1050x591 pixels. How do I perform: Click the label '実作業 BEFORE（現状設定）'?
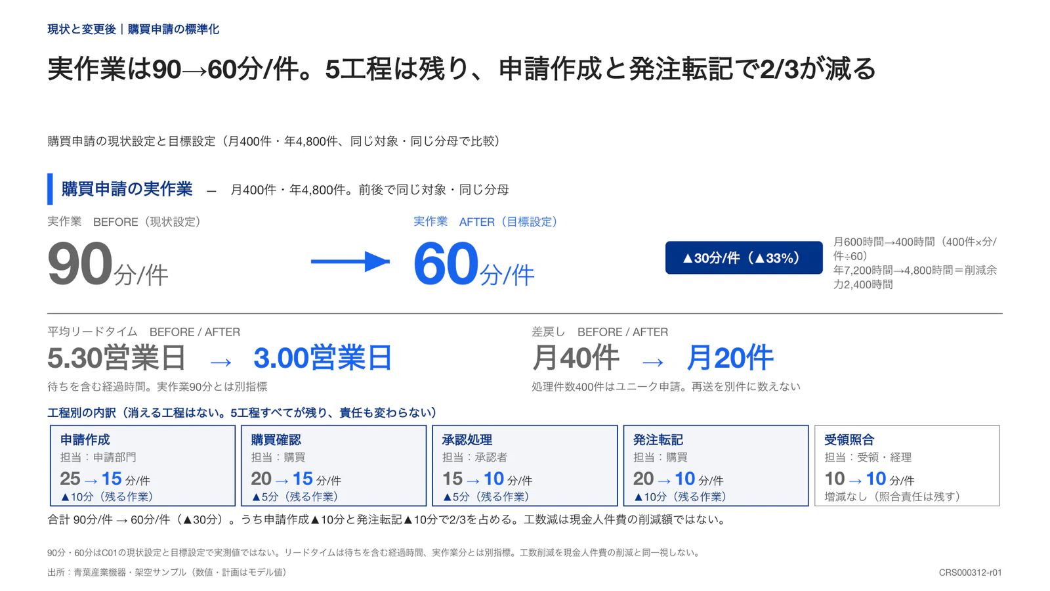click(x=124, y=222)
